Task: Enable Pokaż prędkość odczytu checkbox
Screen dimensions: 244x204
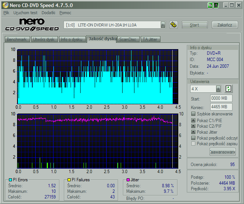Action: pyautogui.click(x=193, y=138)
